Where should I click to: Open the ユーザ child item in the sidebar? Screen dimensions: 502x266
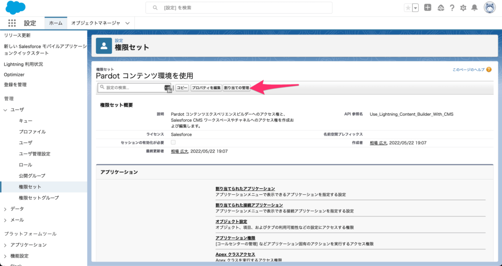coord(25,143)
